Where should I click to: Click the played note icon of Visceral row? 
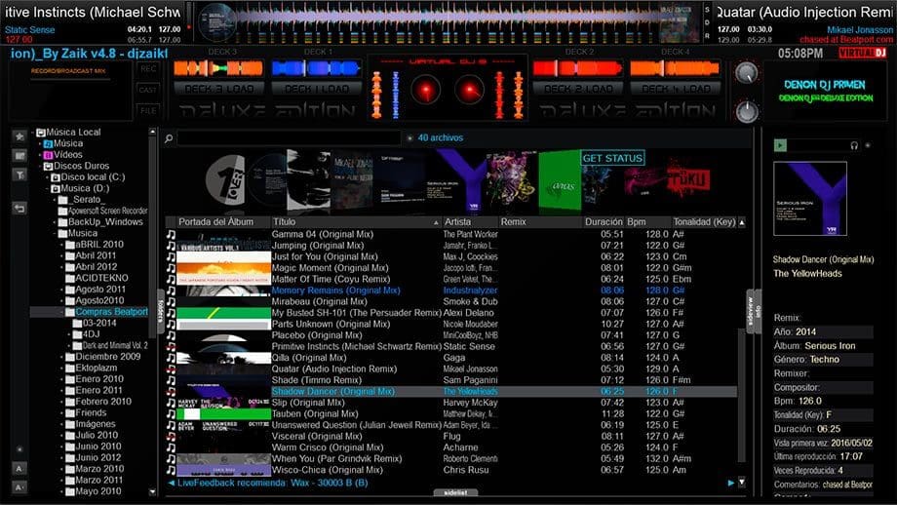[x=171, y=437]
